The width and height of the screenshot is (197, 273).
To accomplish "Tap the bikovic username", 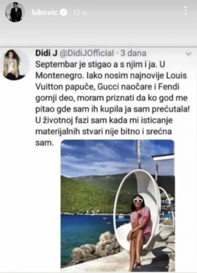I will 45,13.
